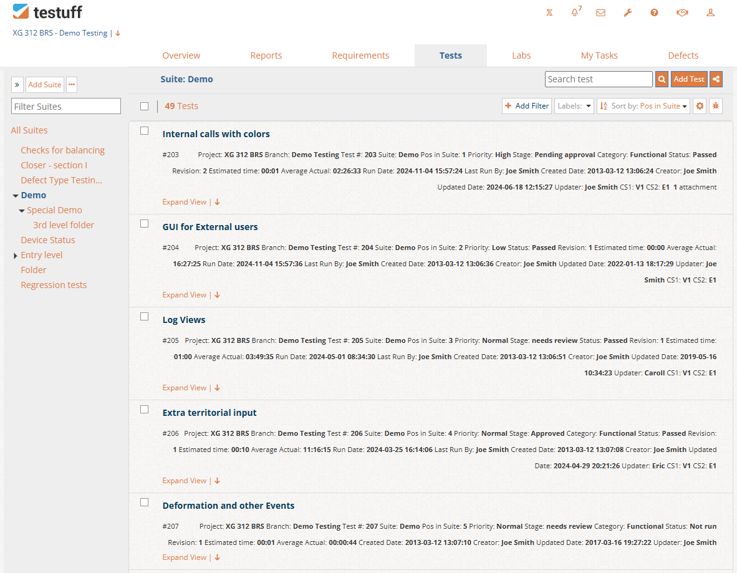Select the Regression tests suite
This screenshot has height=573, width=737.
(x=54, y=286)
